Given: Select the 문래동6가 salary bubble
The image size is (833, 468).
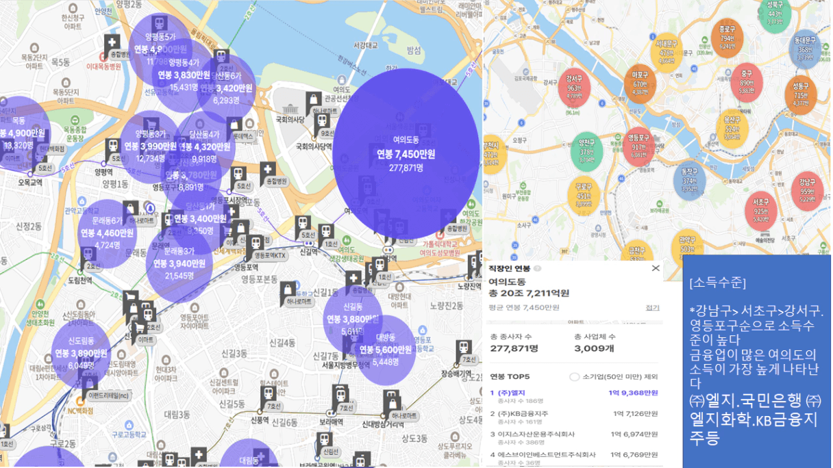Looking at the screenshot, I should click(x=107, y=233).
